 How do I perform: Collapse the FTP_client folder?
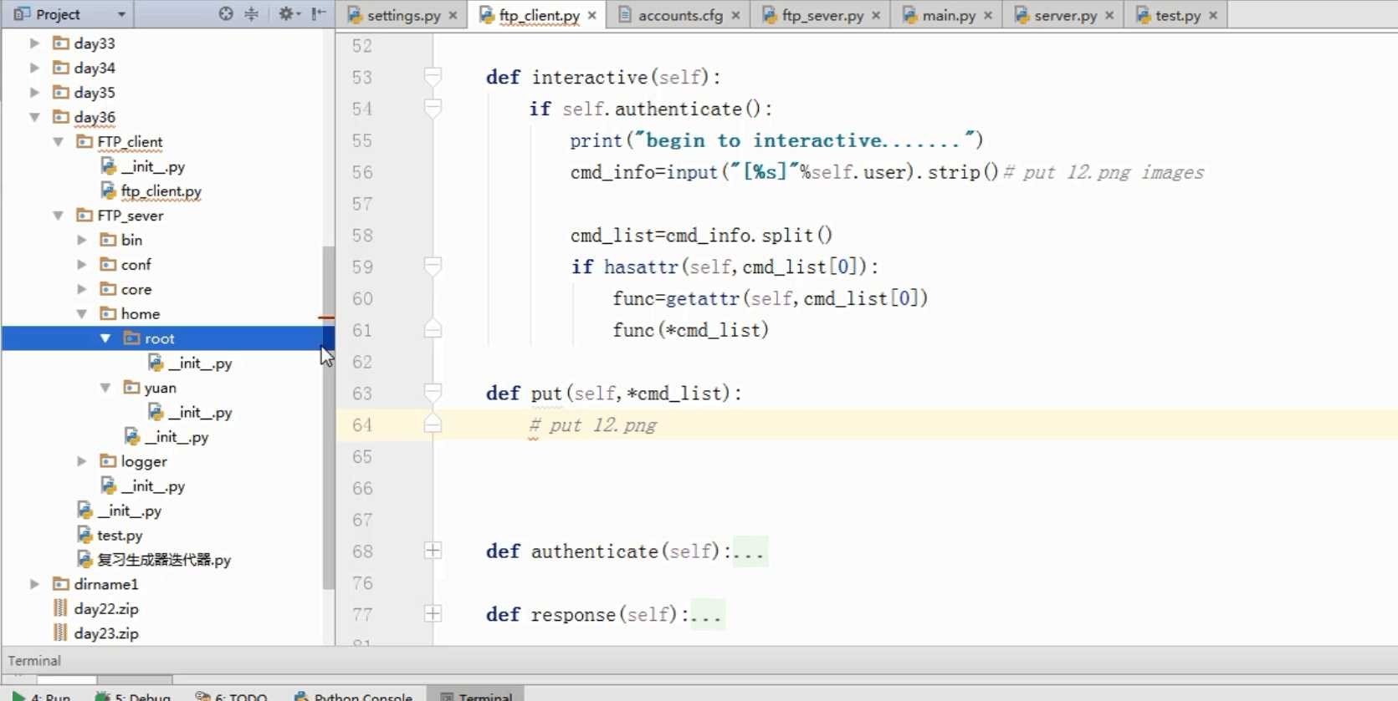(58, 141)
